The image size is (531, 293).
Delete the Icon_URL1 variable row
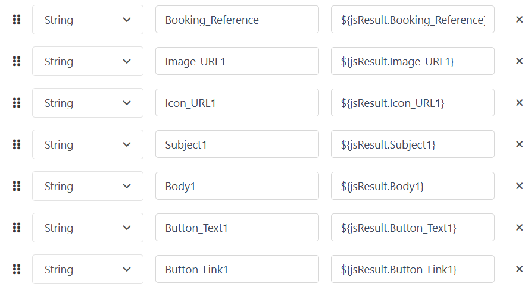519,103
